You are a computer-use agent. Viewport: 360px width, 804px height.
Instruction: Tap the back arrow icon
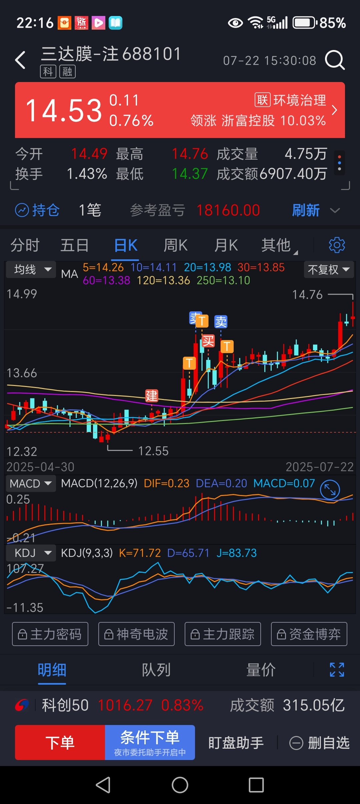pos(21,60)
